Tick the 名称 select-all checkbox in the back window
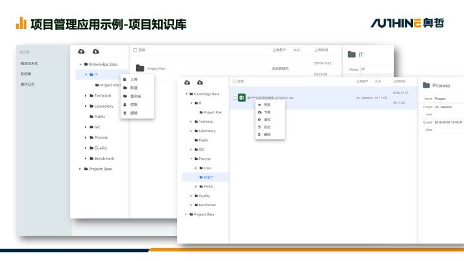This screenshot has width=464, height=261. 135,50
